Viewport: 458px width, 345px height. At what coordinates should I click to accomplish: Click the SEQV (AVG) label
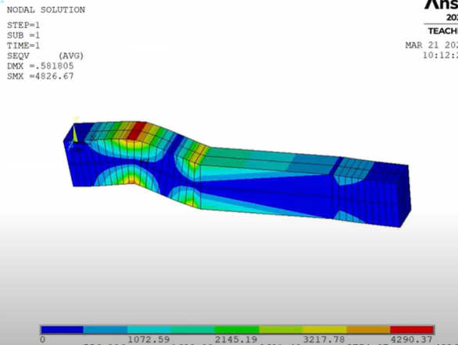[45, 56]
